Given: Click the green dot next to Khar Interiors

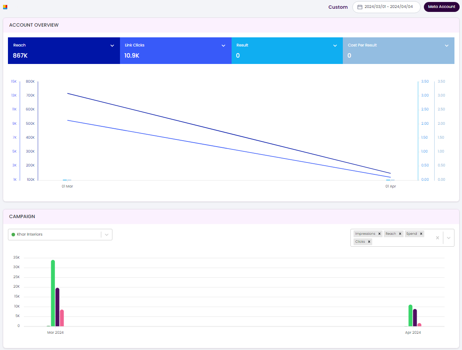Looking at the screenshot, I should click(13, 234).
